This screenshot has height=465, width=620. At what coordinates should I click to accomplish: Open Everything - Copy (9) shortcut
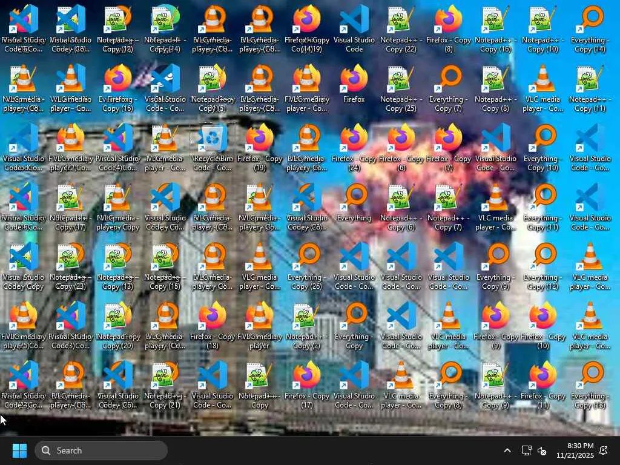[x=495, y=266]
